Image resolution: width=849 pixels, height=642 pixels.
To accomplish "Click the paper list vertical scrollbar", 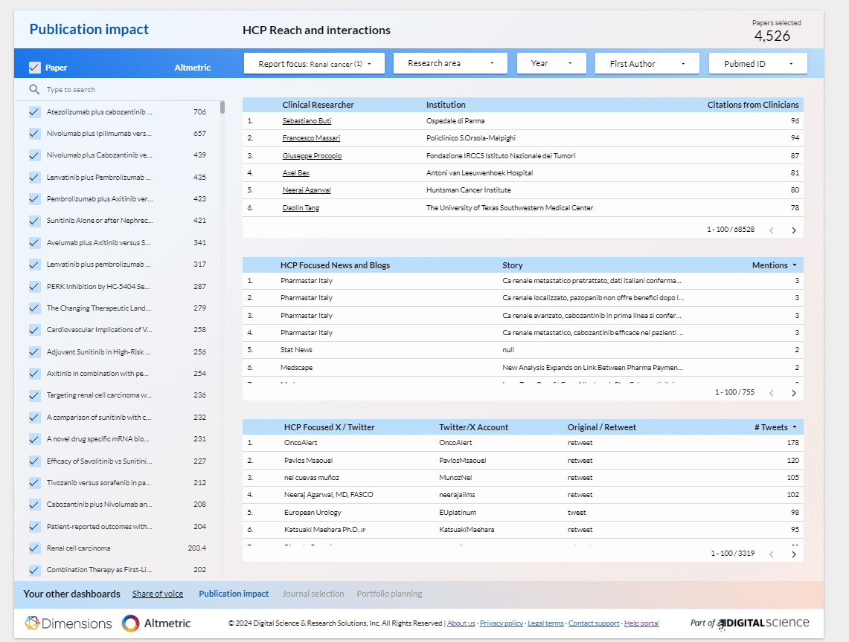I will tap(222, 108).
